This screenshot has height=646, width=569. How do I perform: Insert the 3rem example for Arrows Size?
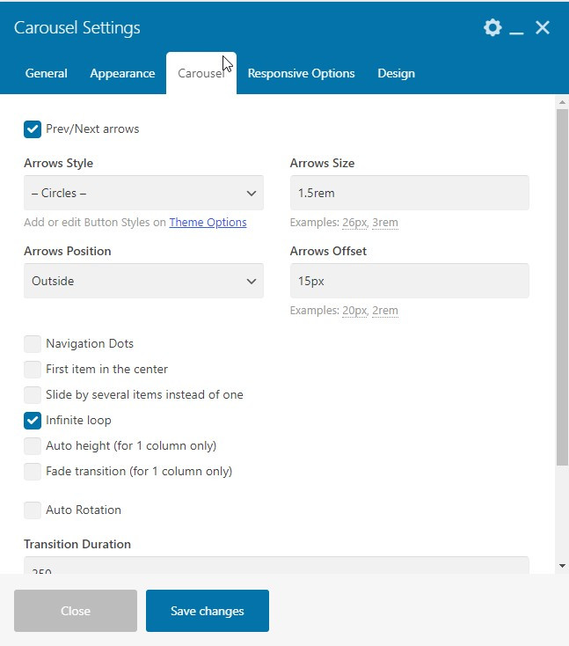coord(385,223)
